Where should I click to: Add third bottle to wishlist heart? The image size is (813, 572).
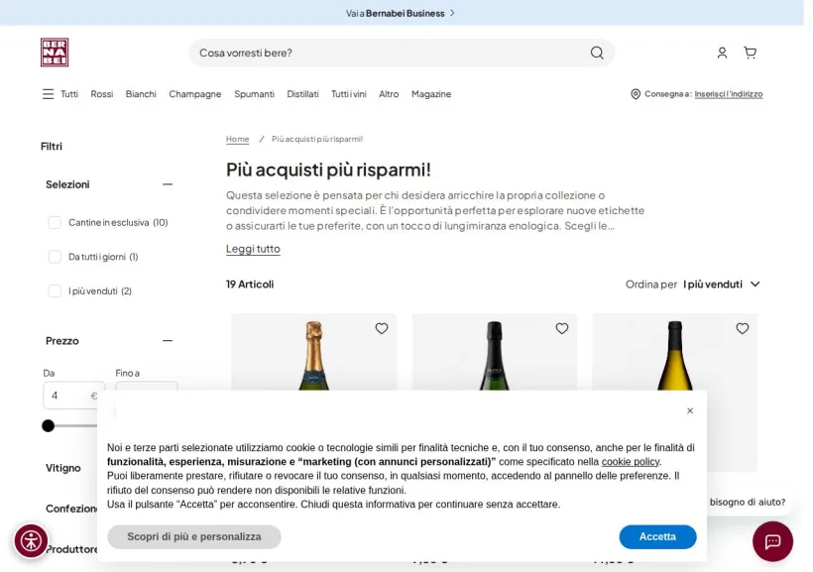(x=743, y=328)
